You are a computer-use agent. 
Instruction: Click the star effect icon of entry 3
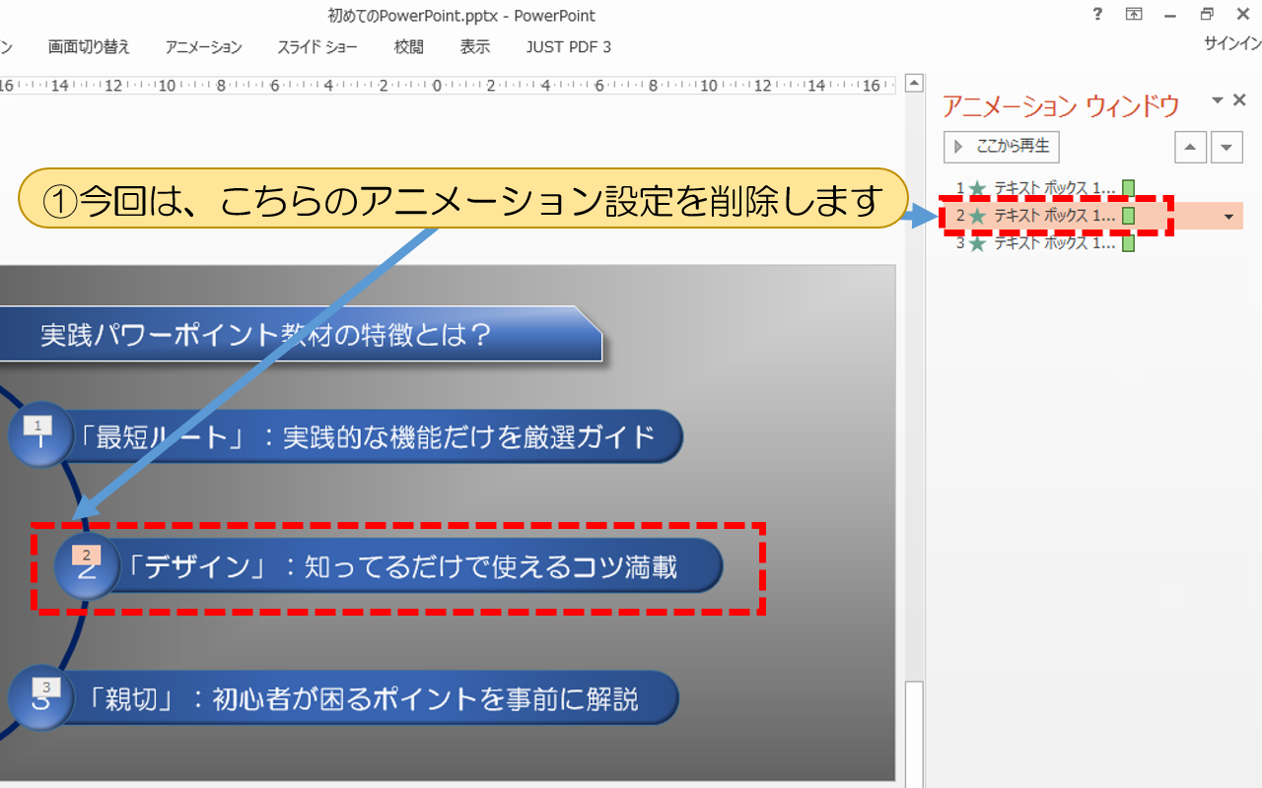coord(977,243)
